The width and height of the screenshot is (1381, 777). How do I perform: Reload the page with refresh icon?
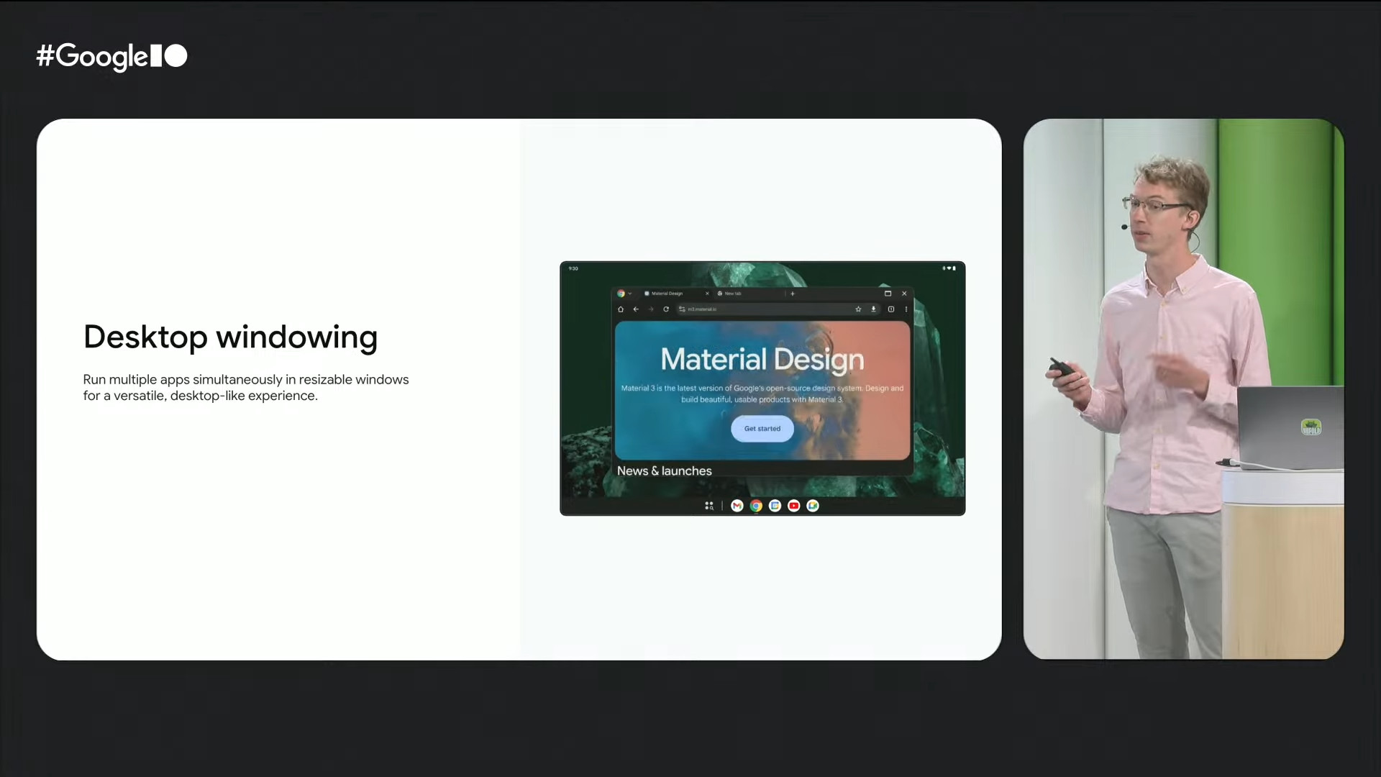click(666, 309)
